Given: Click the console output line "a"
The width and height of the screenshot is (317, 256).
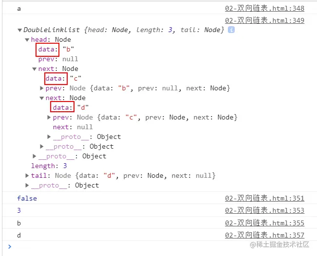Looking at the screenshot, I should coord(19,9).
